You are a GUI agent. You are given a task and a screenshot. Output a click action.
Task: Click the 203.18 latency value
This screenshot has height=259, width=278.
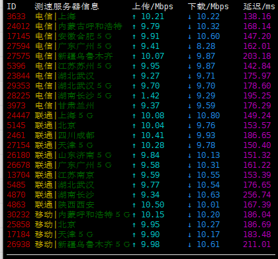pyautogui.click(x=257, y=56)
